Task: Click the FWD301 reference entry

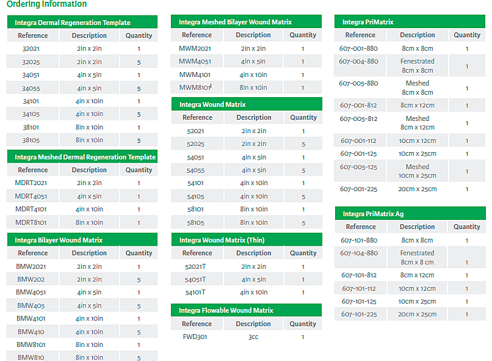Action: pos(195,337)
